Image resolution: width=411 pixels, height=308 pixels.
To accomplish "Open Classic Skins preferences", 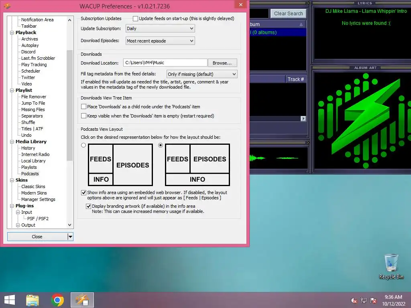I will 33,186.
